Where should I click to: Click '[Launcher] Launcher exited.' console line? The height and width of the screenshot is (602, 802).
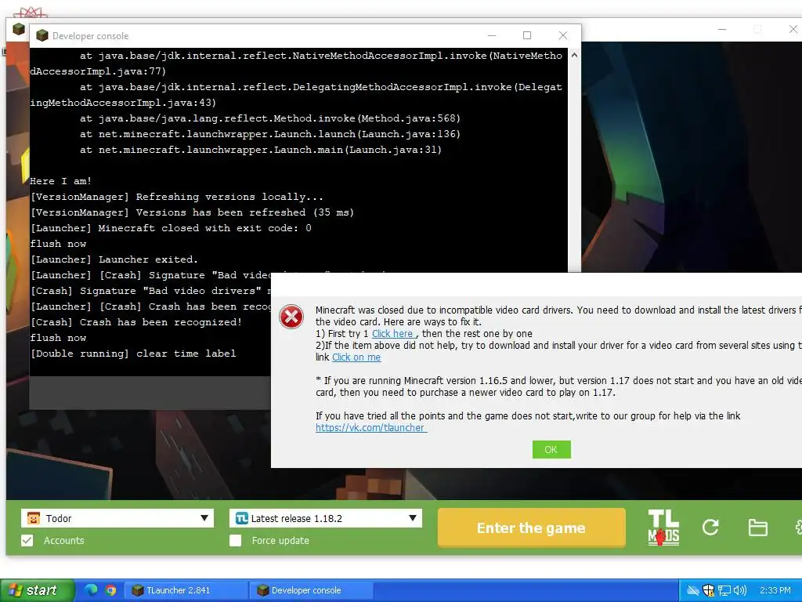114,259
